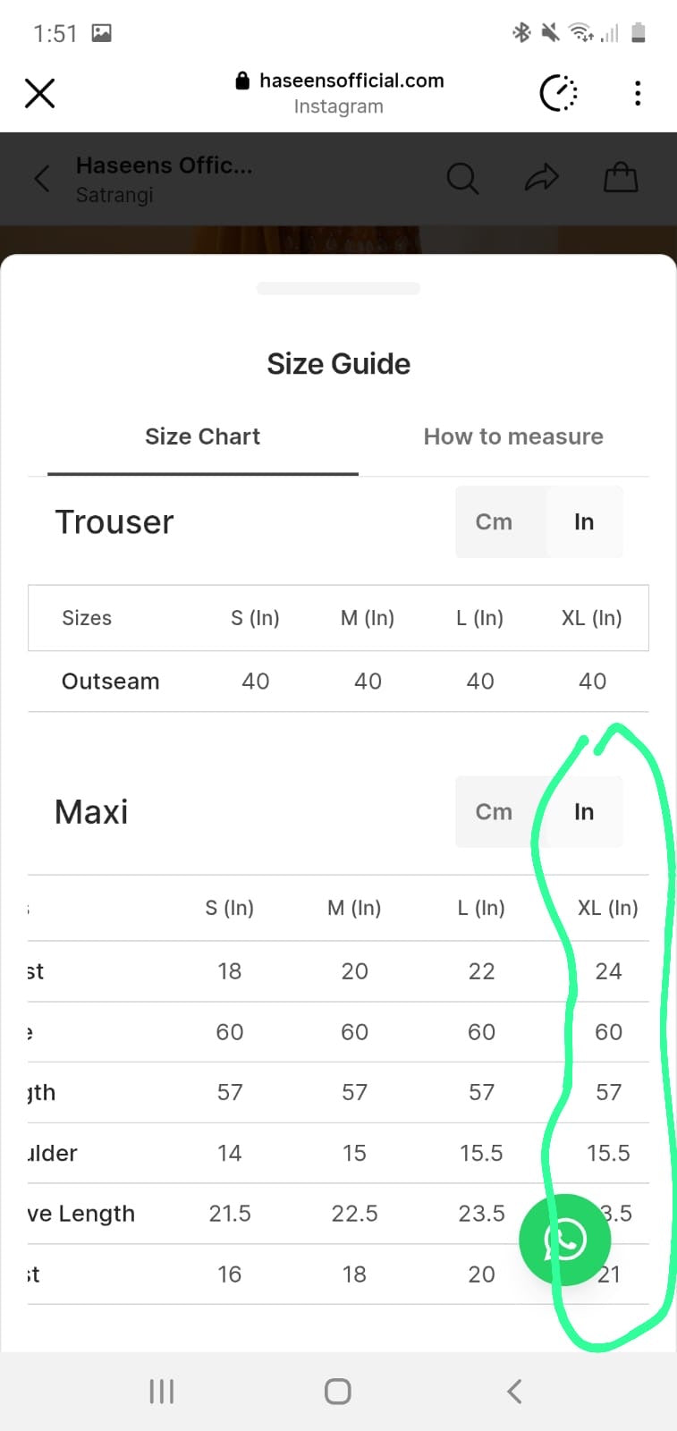Select In units for Trouser
This screenshot has height=1431, width=677.
point(584,521)
